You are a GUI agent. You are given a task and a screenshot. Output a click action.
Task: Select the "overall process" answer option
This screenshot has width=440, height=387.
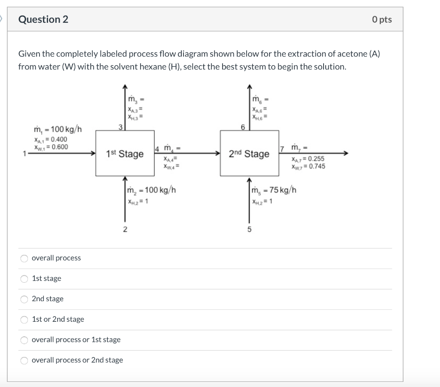(x=24, y=258)
